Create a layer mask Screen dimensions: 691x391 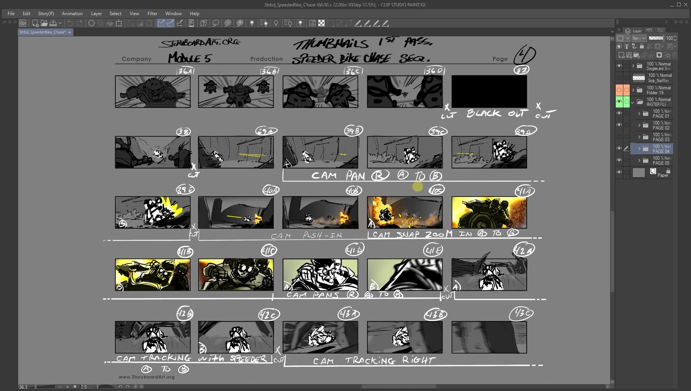(x=659, y=55)
